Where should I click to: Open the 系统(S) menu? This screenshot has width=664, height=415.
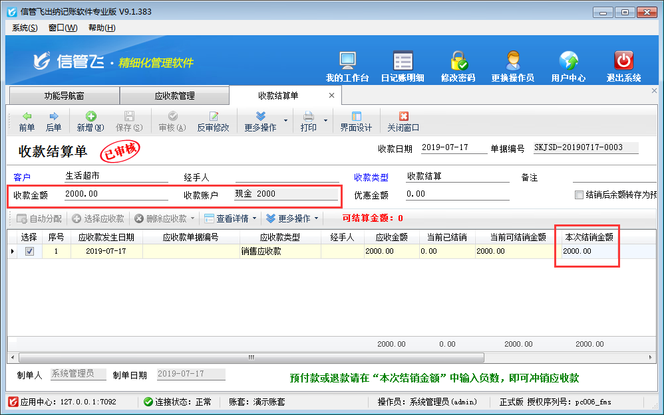[x=25, y=28]
